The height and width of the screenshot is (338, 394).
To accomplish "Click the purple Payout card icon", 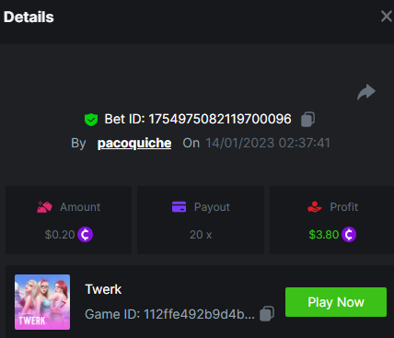I will tap(179, 207).
